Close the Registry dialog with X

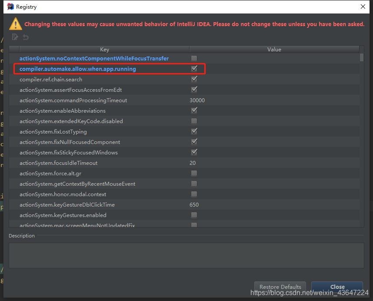coord(363,7)
